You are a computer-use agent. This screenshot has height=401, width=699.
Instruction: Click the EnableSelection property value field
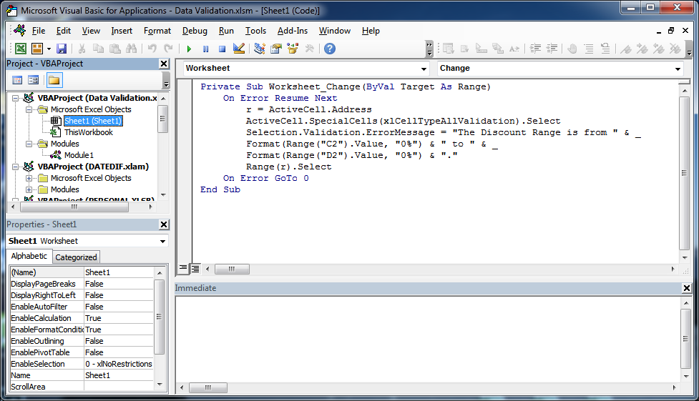[x=119, y=364]
